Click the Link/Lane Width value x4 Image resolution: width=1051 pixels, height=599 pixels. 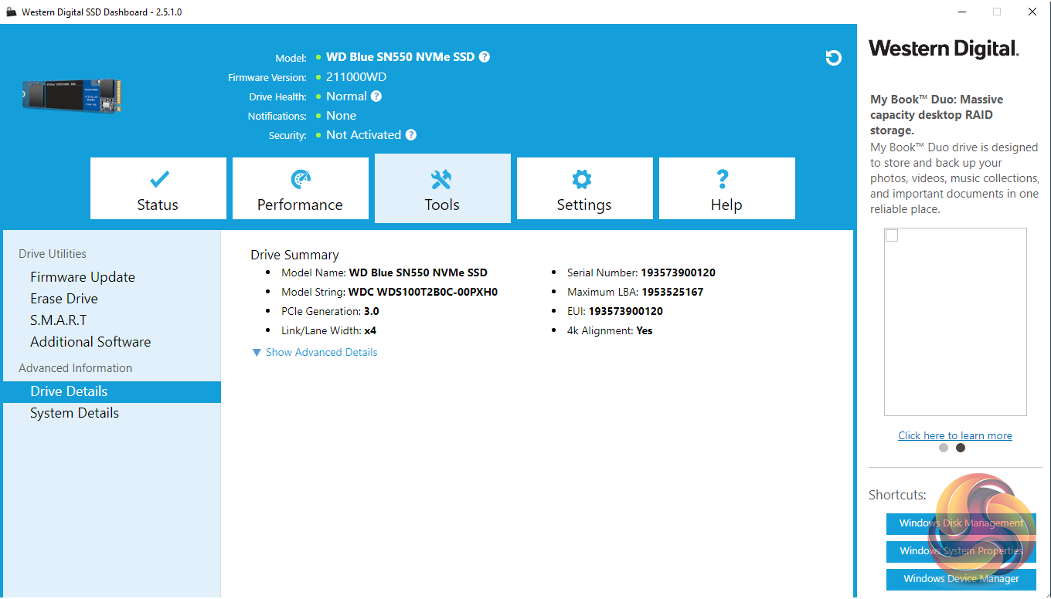click(370, 330)
